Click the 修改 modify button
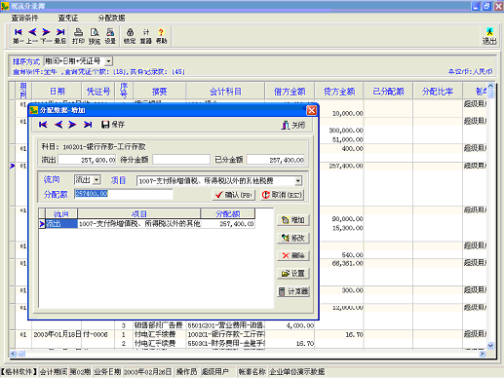Screen dimensions: 504x378 pyautogui.click(x=293, y=238)
